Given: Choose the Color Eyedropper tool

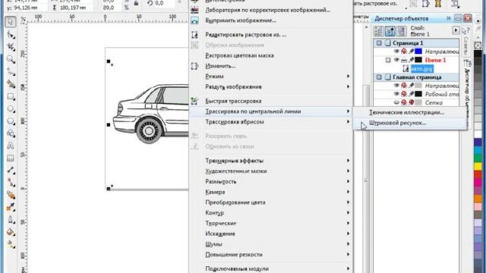Looking at the screenshot, I should click(11, 207).
